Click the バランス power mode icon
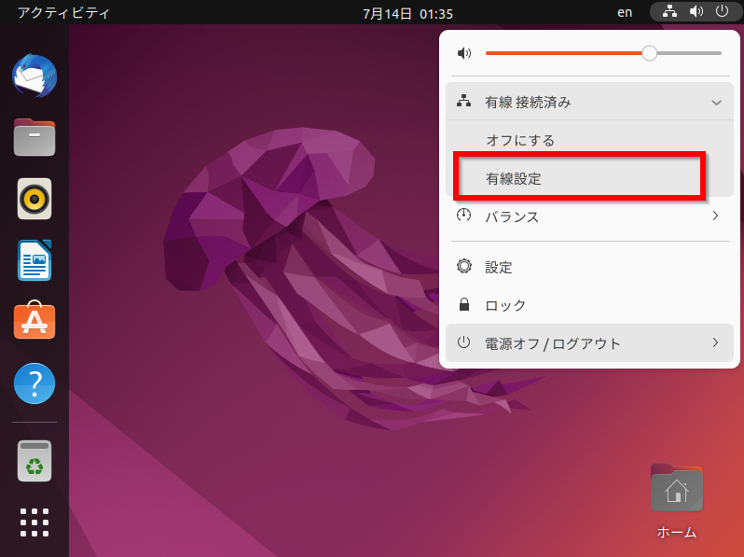The width and height of the screenshot is (744, 557). 463,216
